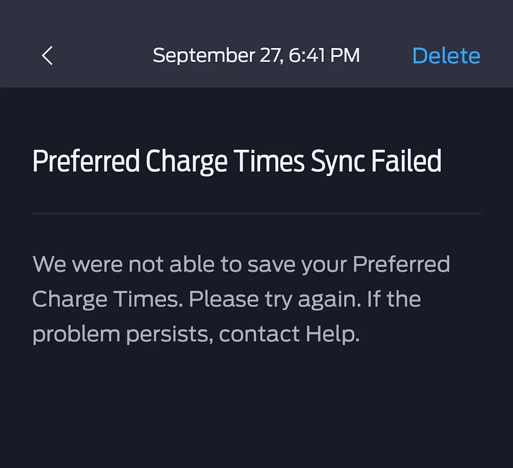Screen dimensions: 513x468
Task: Click the word Preferred in the heading
Action: point(86,161)
